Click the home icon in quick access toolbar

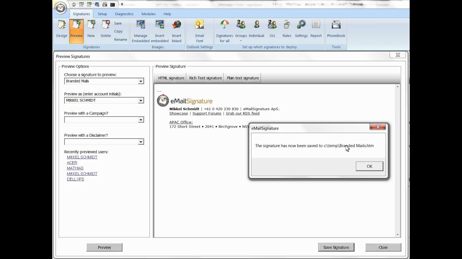pyautogui.click(x=74, y=5)
